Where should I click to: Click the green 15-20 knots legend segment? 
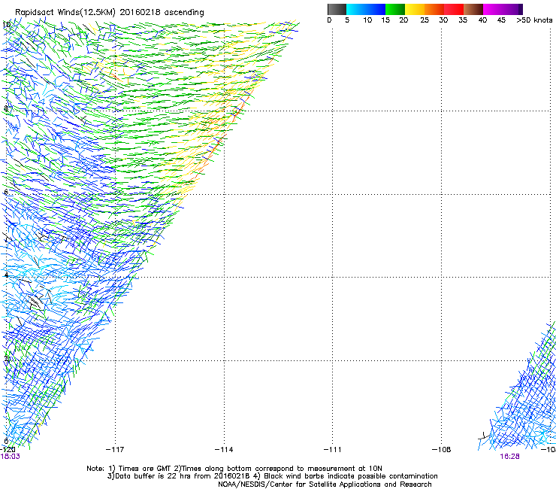click(x=395, y=9)
